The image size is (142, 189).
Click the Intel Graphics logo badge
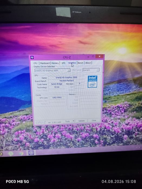tap(93, 82)
